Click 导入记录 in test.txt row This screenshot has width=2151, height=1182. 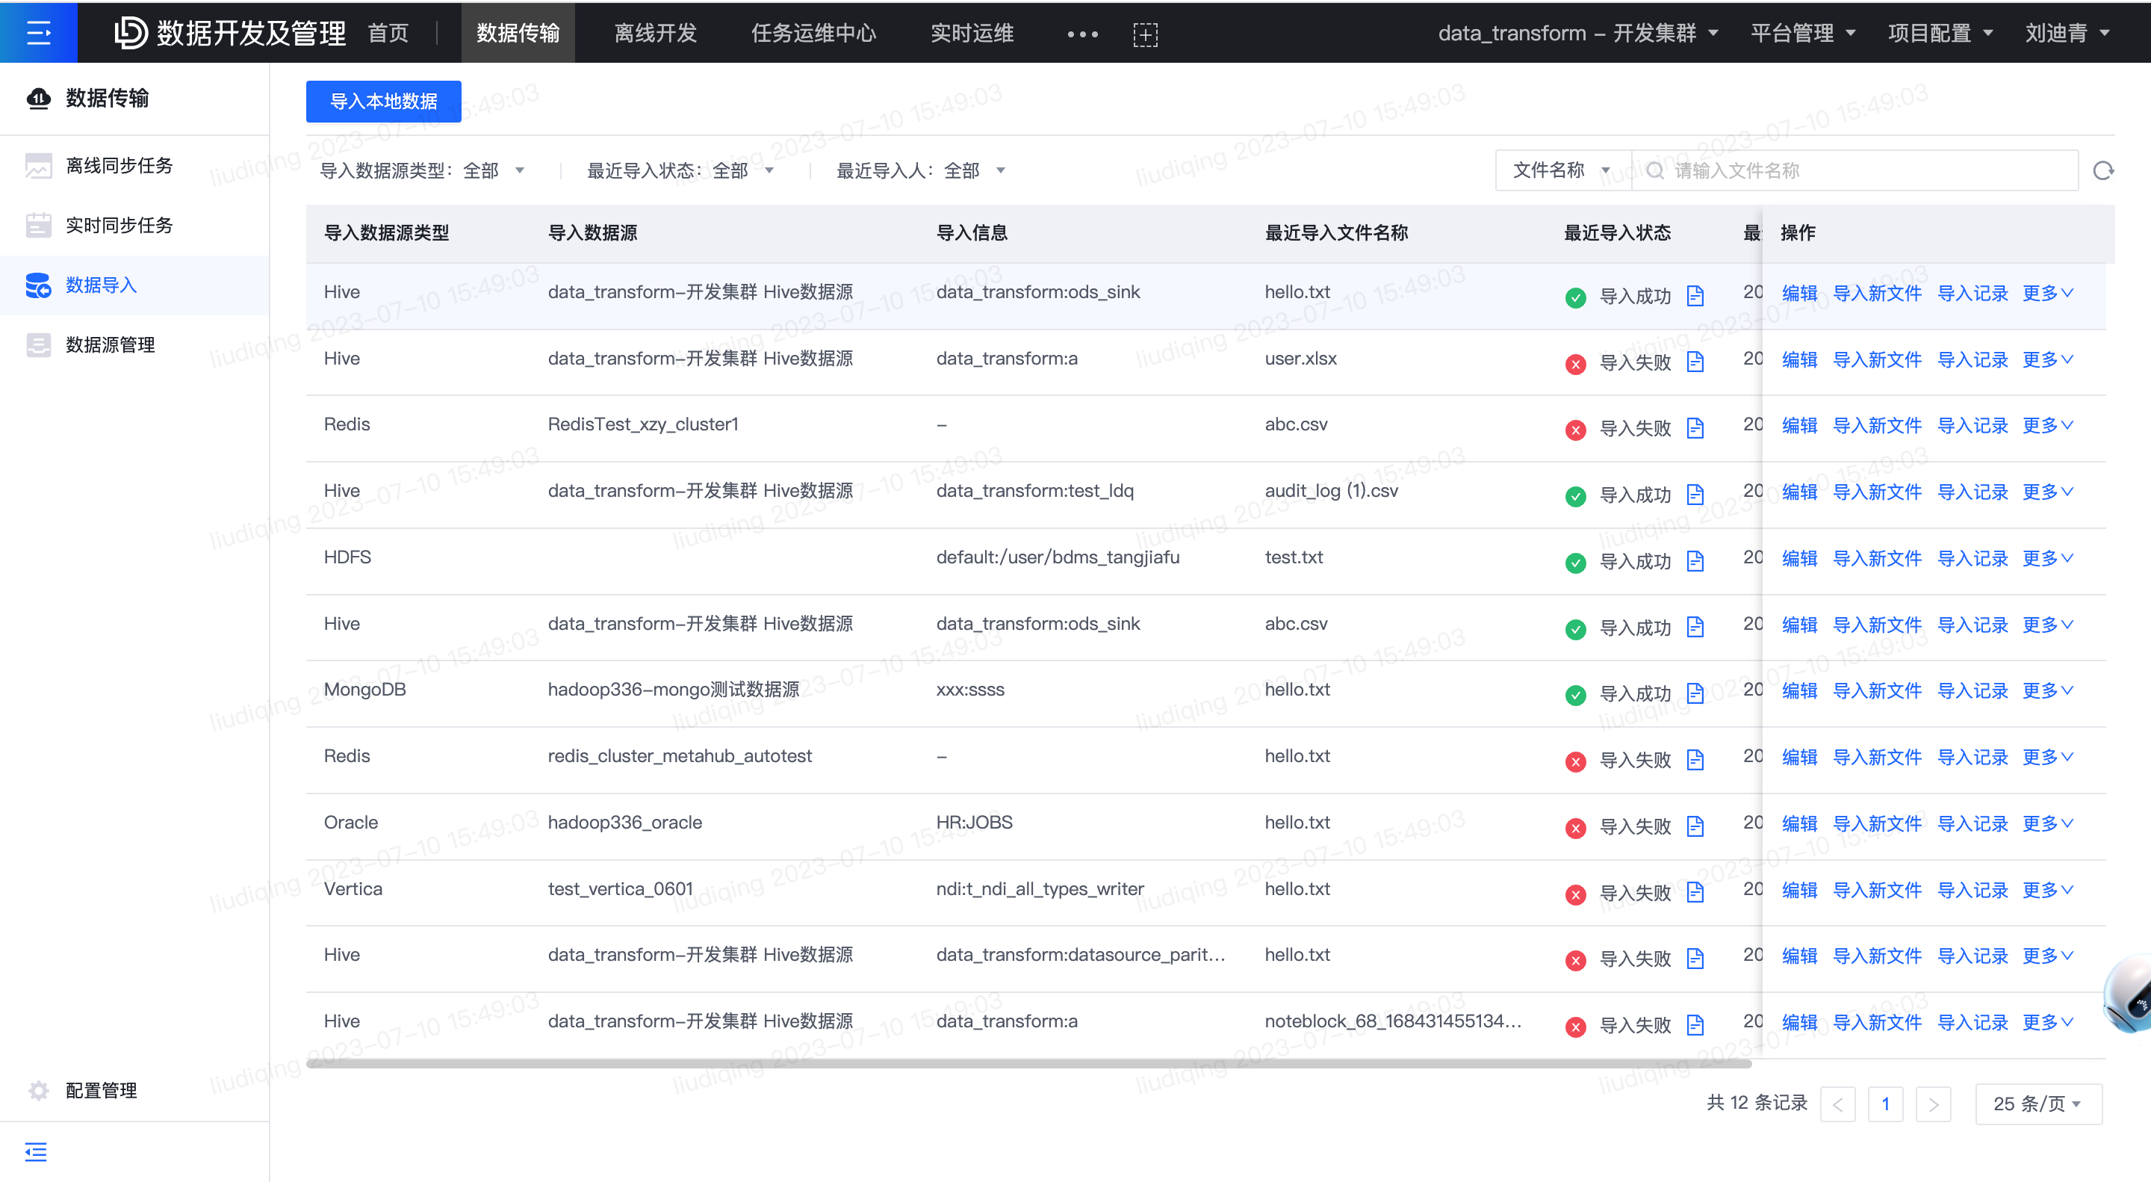pos(1972,559)
